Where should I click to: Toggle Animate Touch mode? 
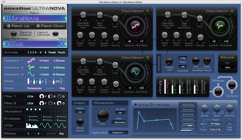tap(61, 52)
